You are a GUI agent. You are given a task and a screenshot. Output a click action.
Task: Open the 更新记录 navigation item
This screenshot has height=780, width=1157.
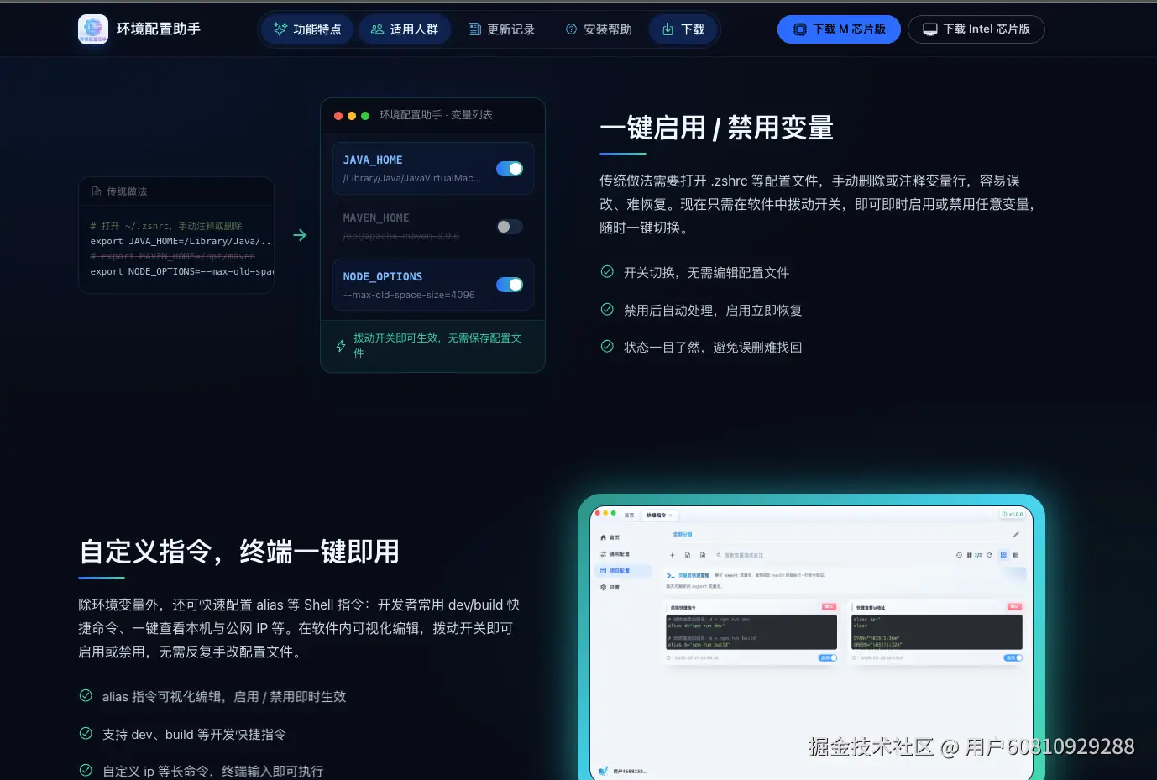pos(501,29)
